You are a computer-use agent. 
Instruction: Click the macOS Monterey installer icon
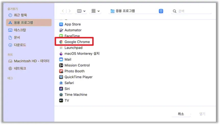61,53
